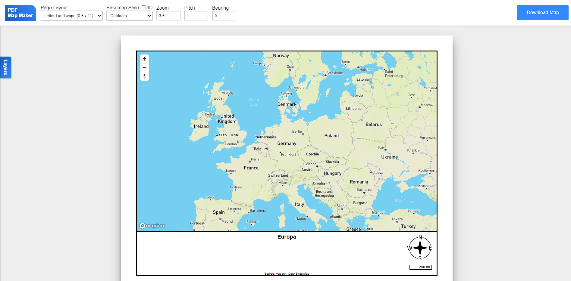Open the Layers side panel
The height and width of the screenshot is (281, 571).
click(5, 67)
